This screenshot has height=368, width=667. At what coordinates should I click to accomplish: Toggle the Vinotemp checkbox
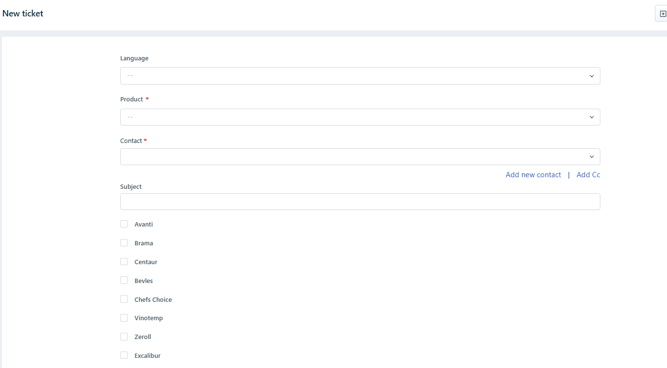[x=124, y=318]
